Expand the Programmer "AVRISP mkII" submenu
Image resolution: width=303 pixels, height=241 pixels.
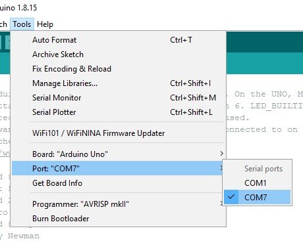click(x=119, y=204)
